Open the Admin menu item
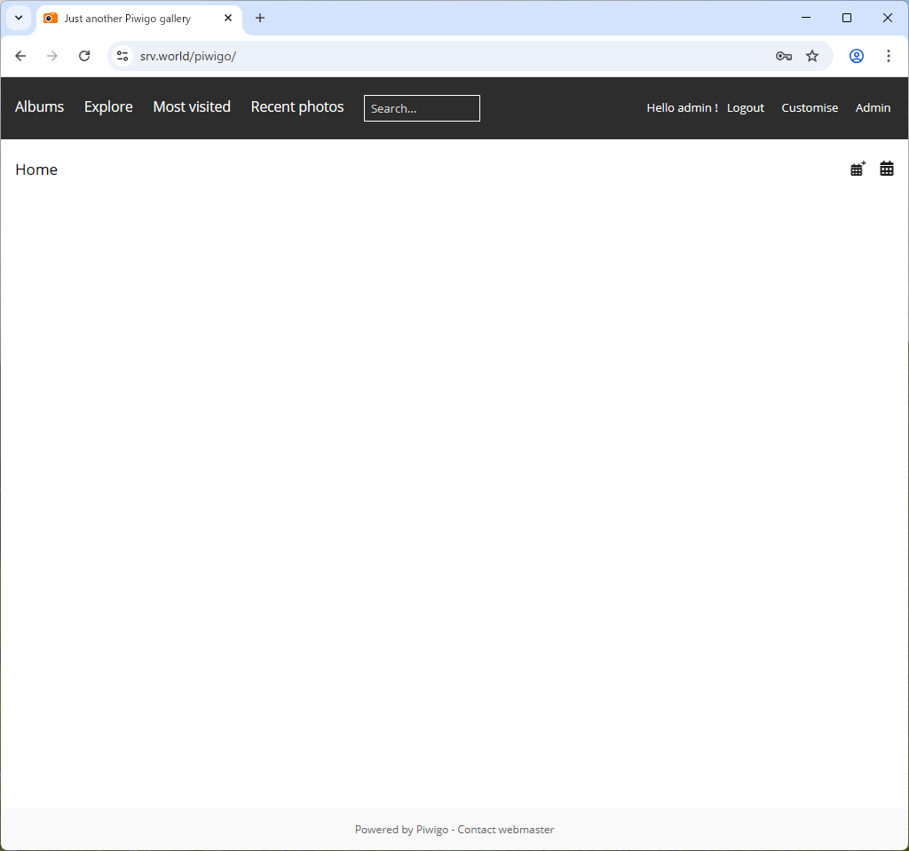The height and width of the screenshot is (851, 909). click(873, 107)
